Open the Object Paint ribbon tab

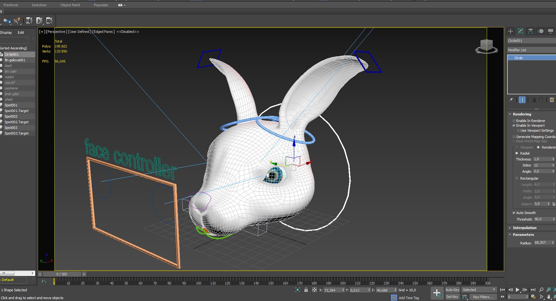click(x=70, y=5)
